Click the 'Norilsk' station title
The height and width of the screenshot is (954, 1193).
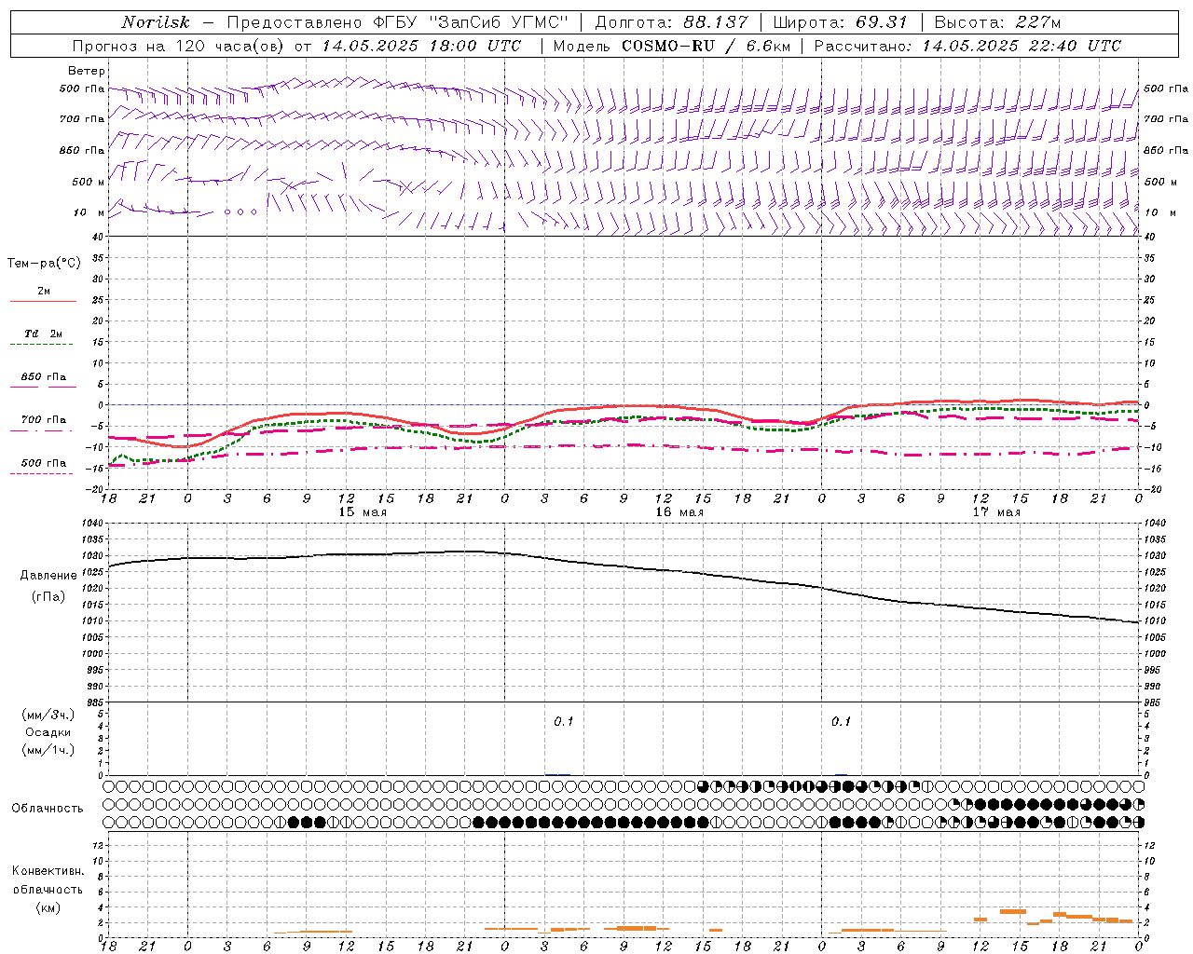coord(155,22)
